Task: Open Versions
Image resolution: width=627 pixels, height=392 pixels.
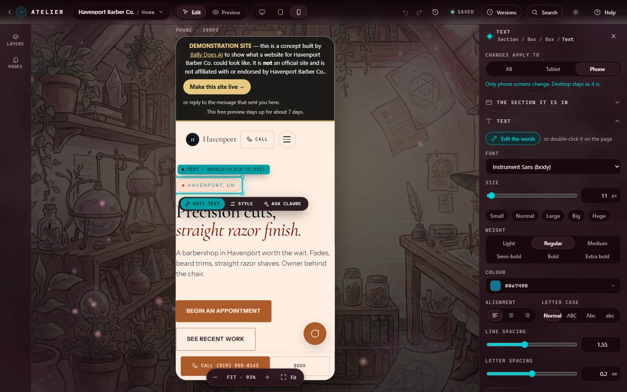Action: [502, 12]
